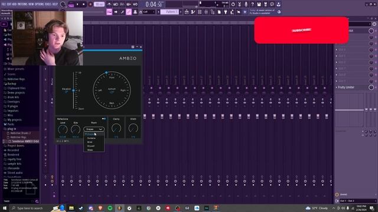This screenshot has width=378, height=212.
Task: Click the red SUBSCRIBE button
Action: (301, 30)
